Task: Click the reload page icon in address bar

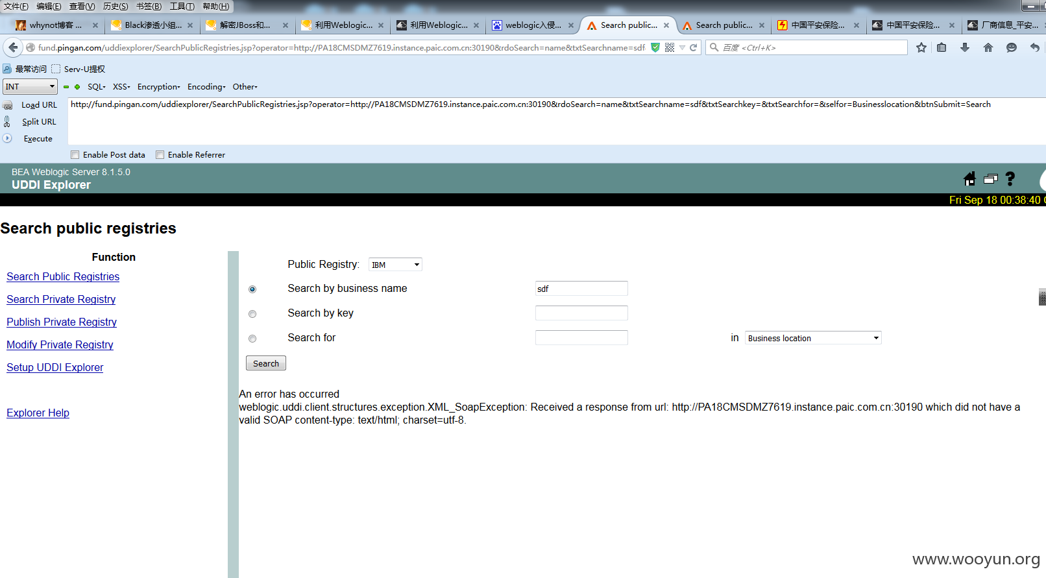Action: pos(693,47)
